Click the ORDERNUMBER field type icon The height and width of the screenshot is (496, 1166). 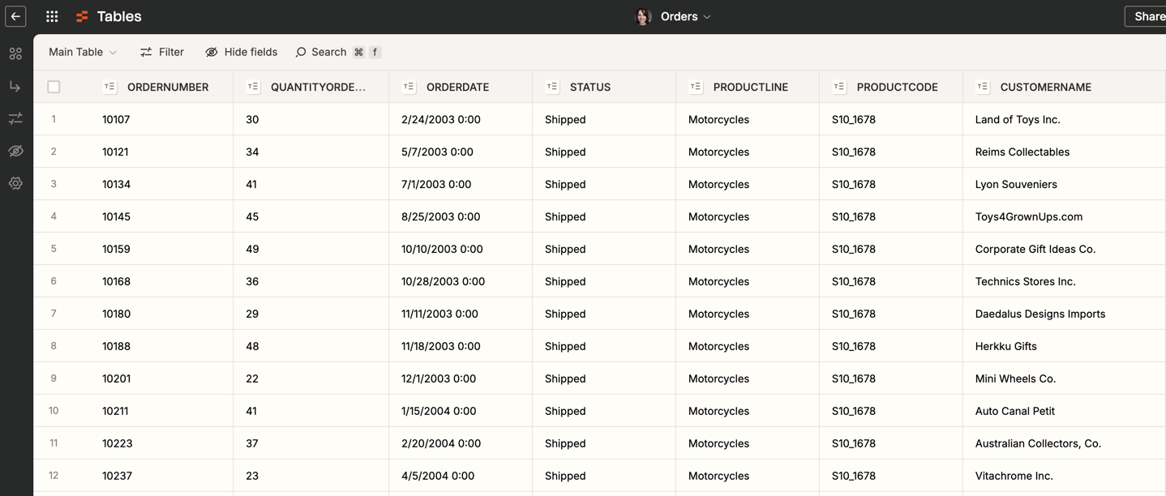coord(110,87)
